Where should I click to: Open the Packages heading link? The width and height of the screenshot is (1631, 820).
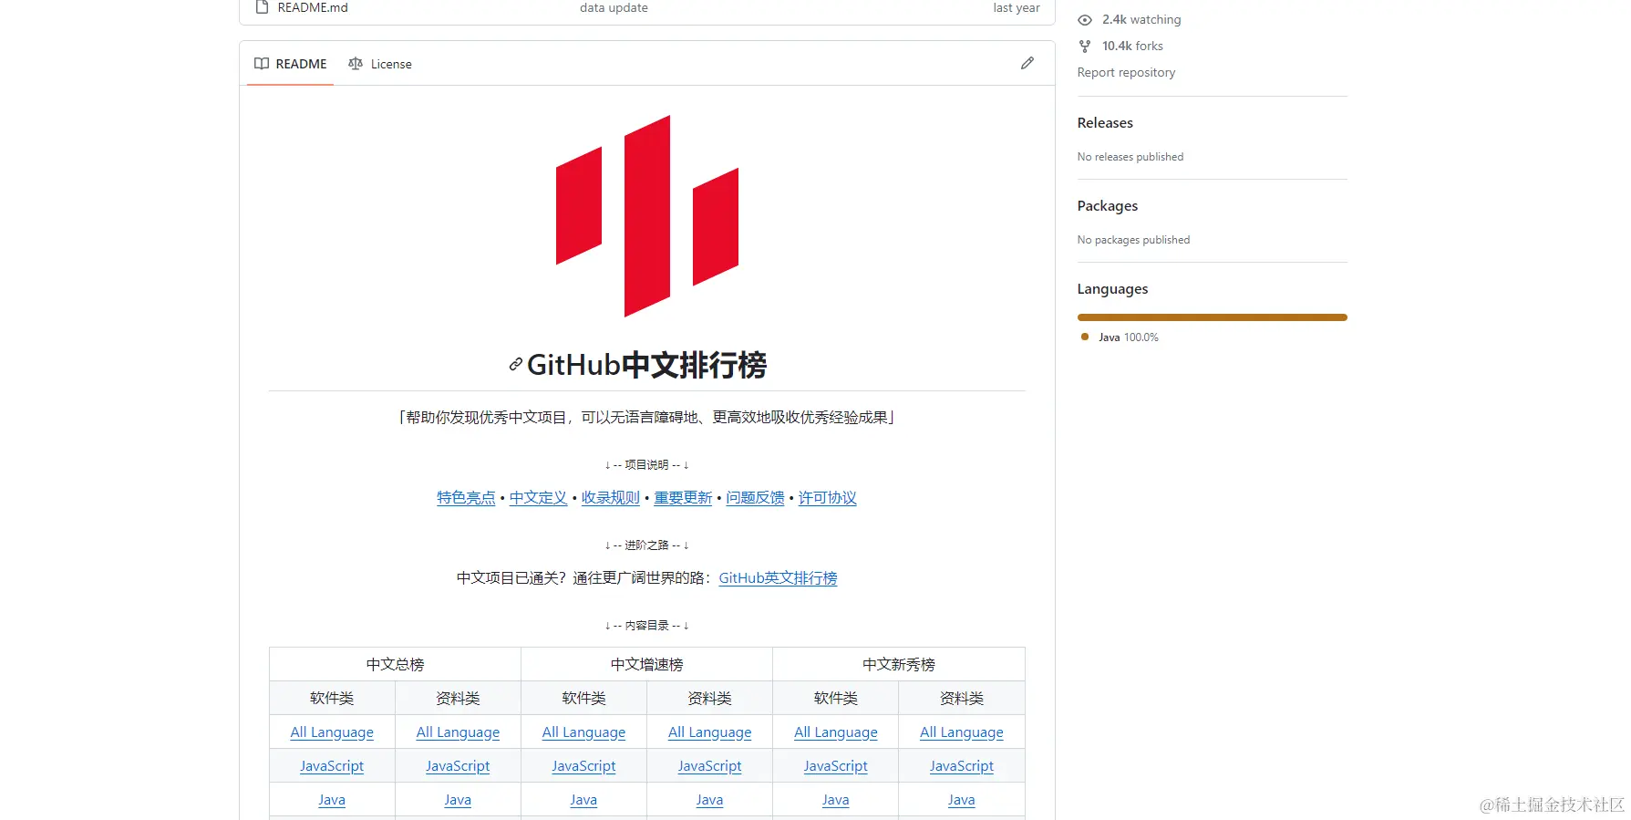[1108, 205]
